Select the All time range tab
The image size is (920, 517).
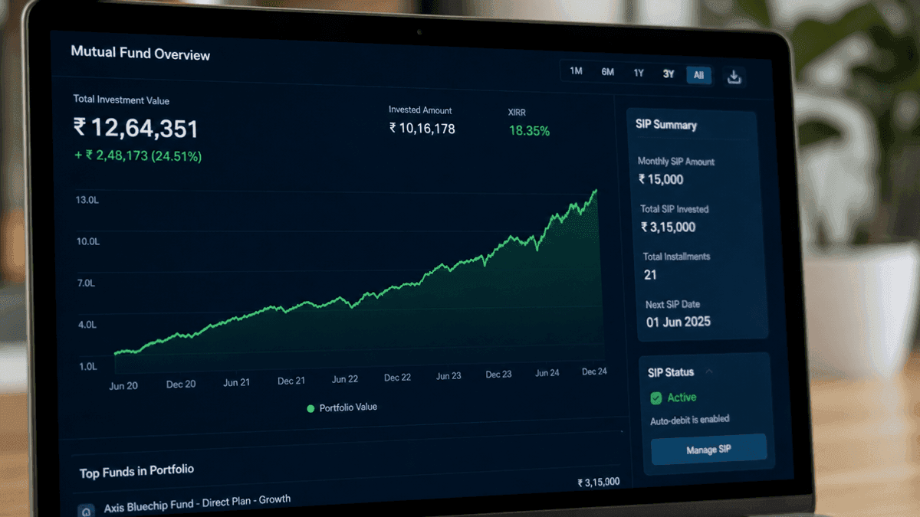[x=698, y=75]
